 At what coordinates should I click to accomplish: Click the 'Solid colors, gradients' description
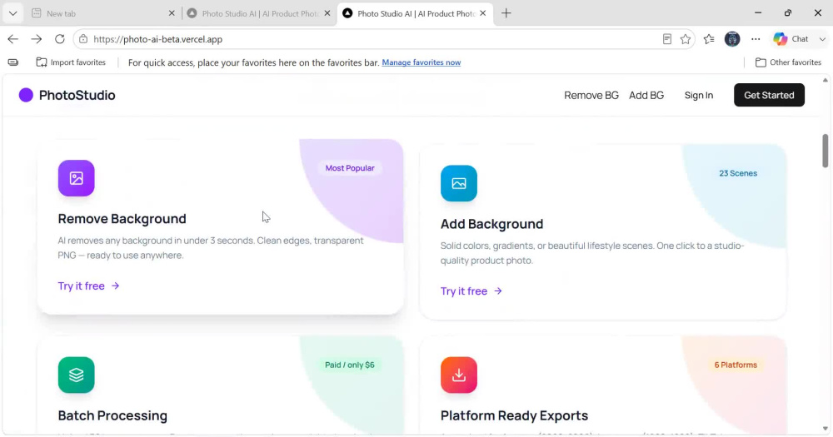pos(592,253)
